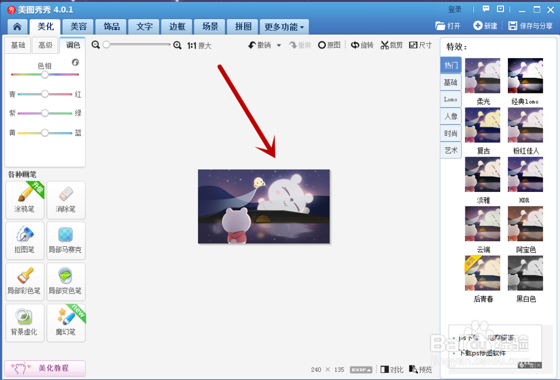The height and width of the screenshot is (380, 560).
Task: Select the 背景虚化 background blur tool
Action: point(25,322)
